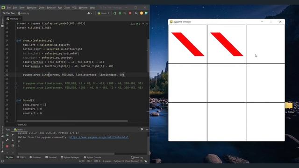Open the Python Packages tool window

click(x=70, y=157)
